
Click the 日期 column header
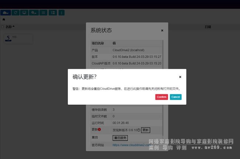208,27
